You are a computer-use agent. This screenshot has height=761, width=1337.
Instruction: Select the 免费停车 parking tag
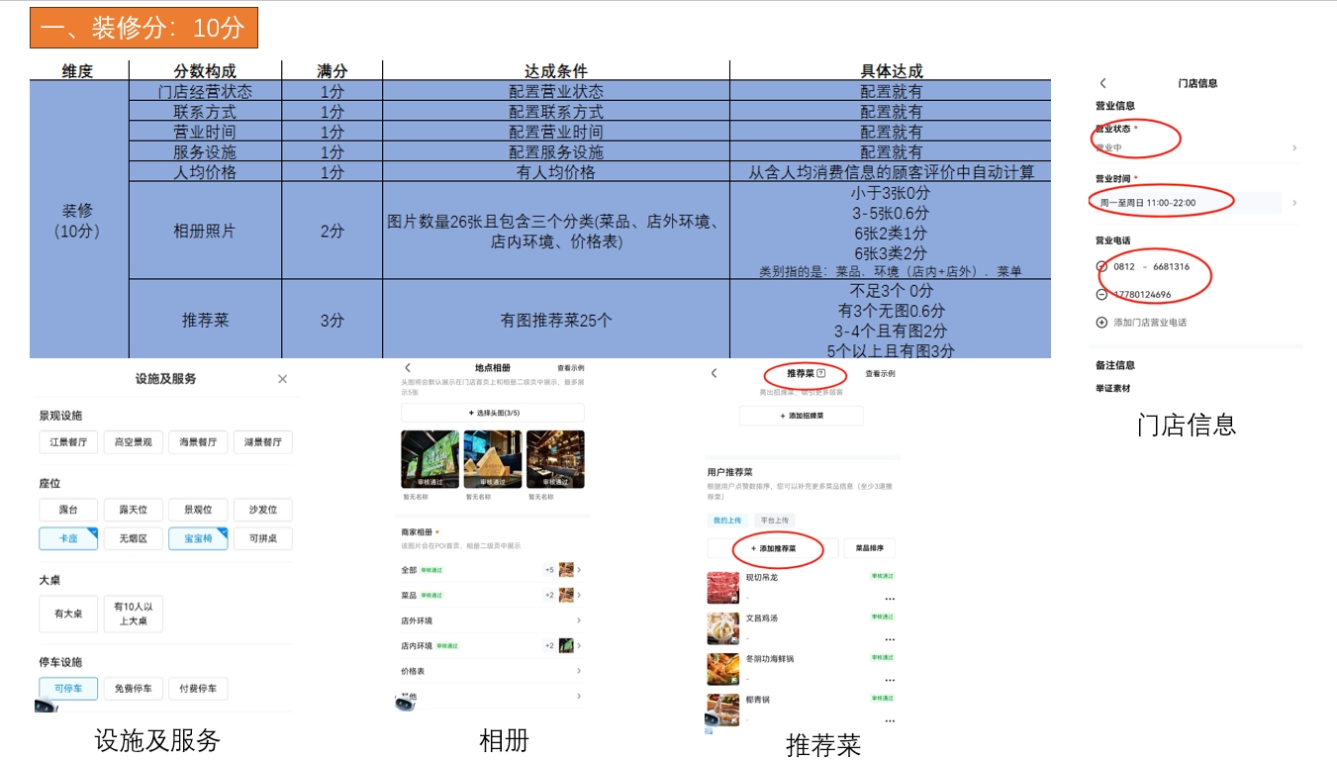point(134,689)
